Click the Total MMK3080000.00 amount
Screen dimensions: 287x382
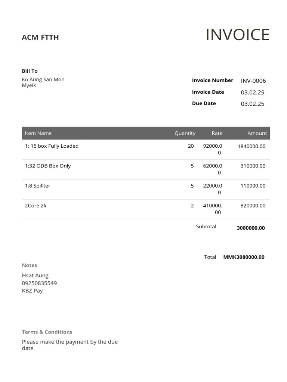244,257
